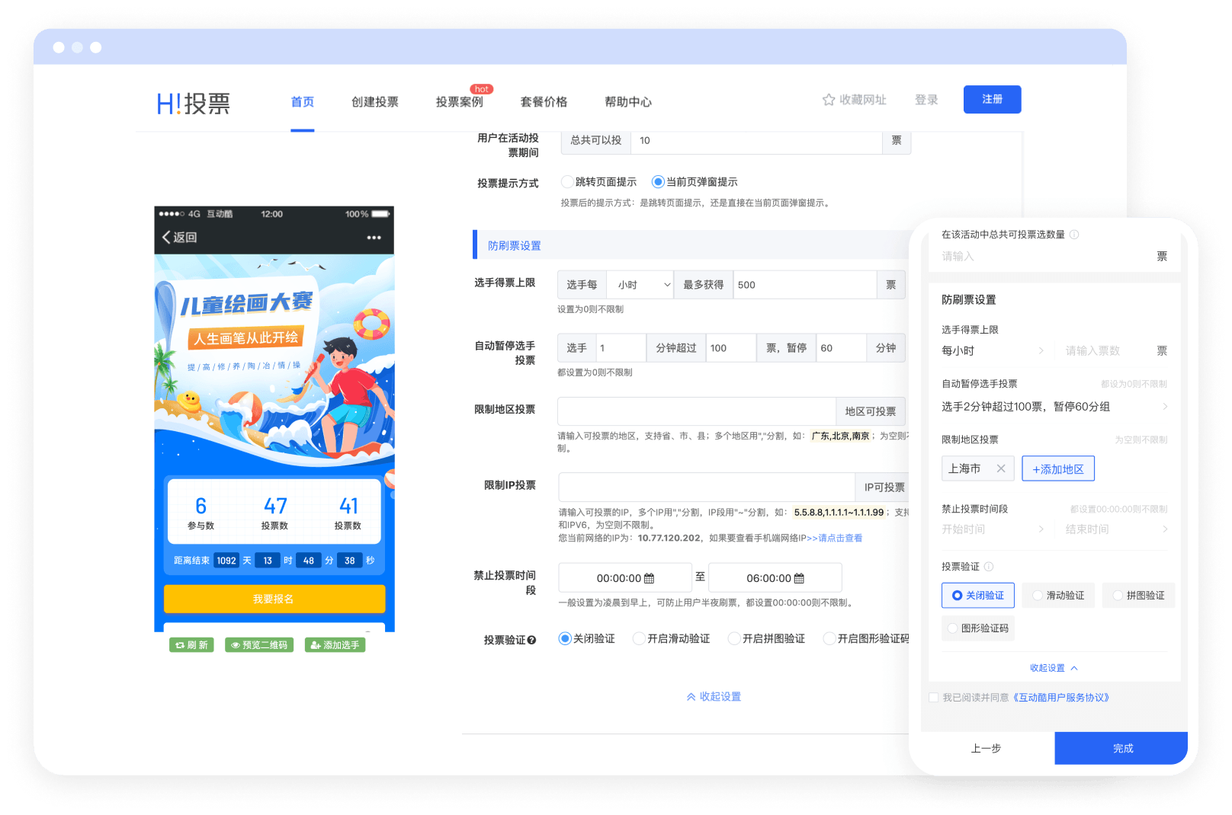Select 开启拼图验证 radio option
This screenshot has height=815, width=1232.
tap(734, 638)
